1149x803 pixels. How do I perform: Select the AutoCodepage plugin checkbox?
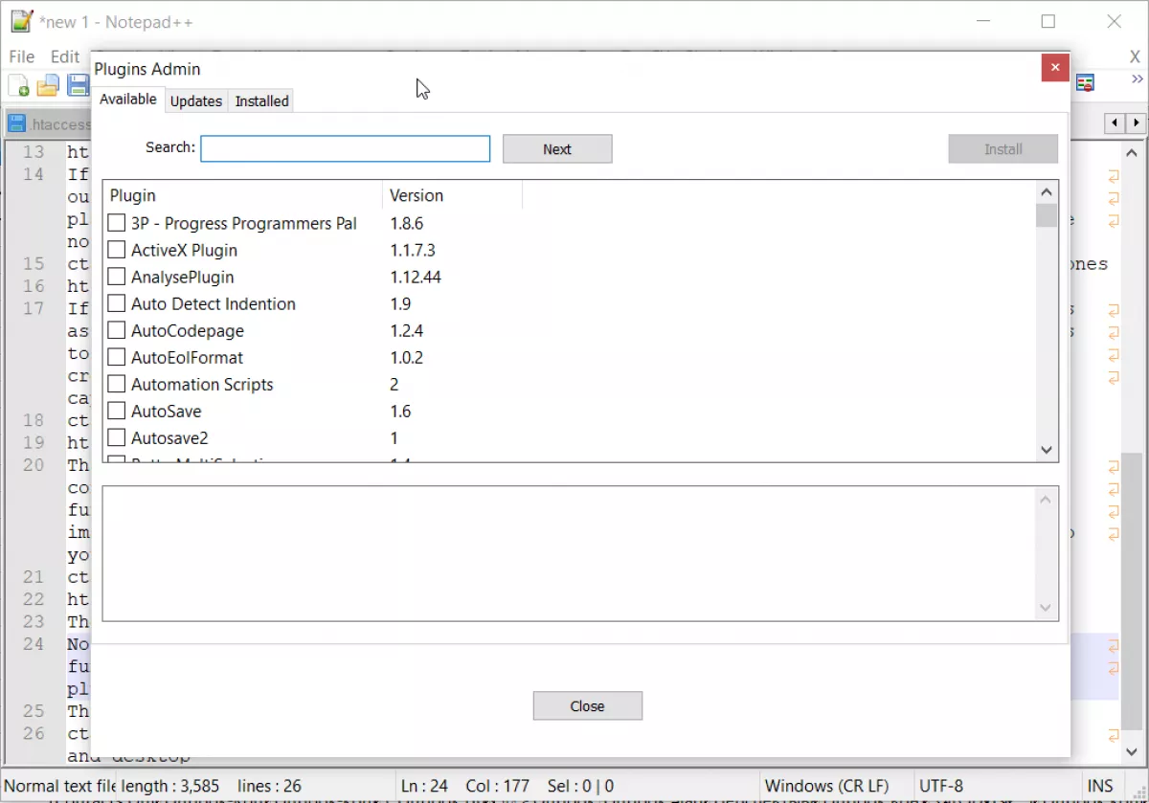point(116,330)
